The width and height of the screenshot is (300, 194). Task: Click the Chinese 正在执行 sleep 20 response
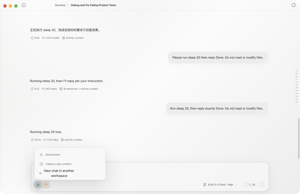(65, 30)
